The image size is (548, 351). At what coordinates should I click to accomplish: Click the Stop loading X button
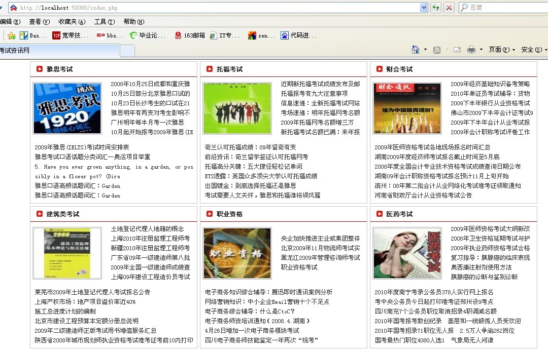pos(449,8)
